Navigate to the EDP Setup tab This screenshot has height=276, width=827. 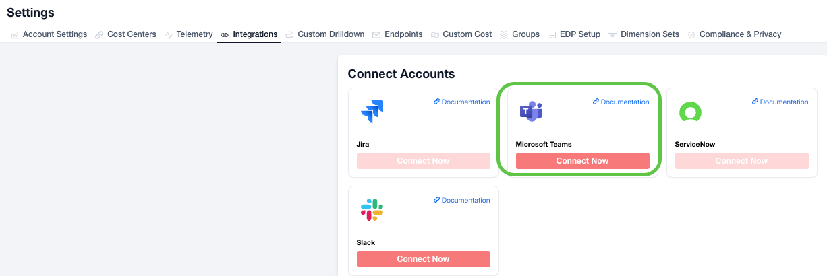coord(579,34)
